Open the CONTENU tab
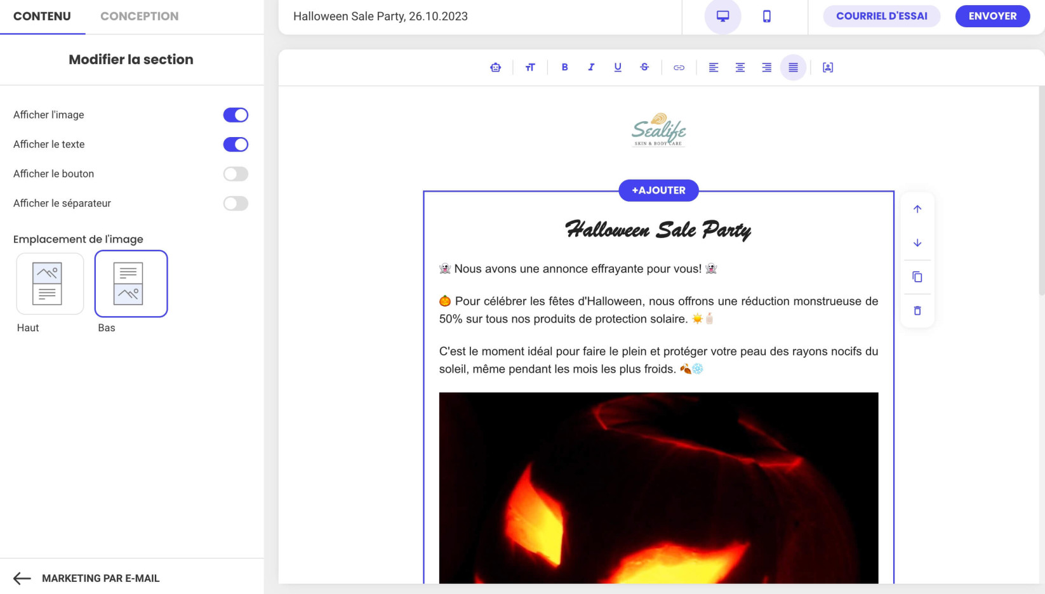 pyautogui.click(x=42, y=16)
